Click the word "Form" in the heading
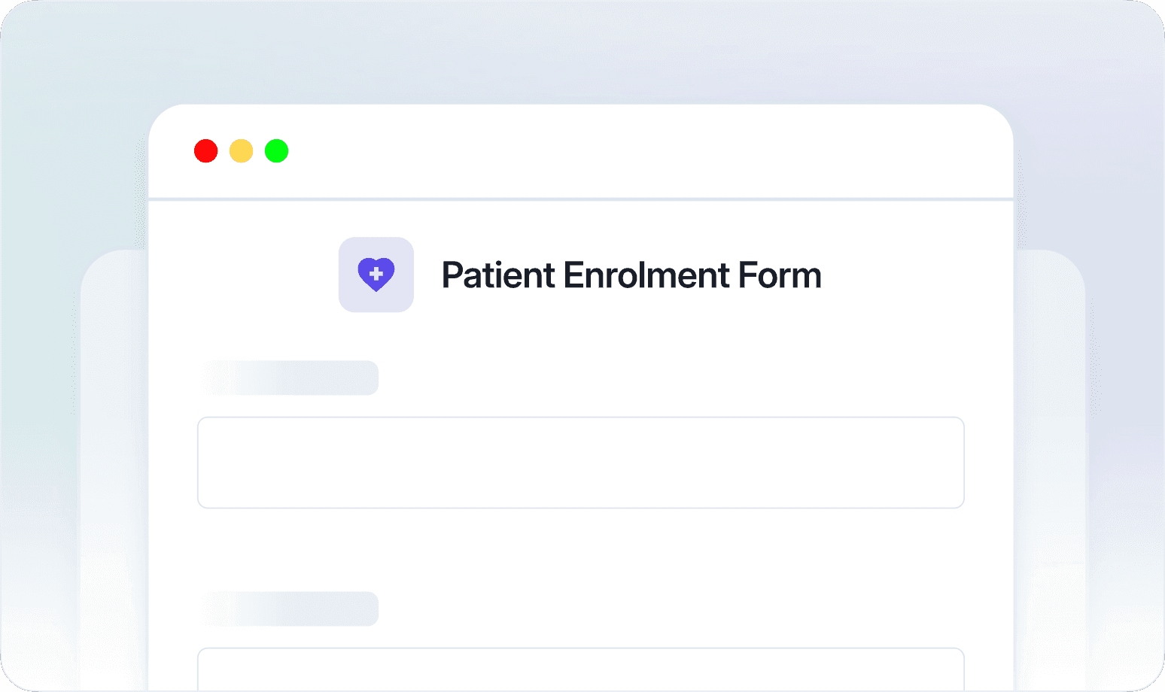Viewport: 1165px width, 692px height. [780, 275]
